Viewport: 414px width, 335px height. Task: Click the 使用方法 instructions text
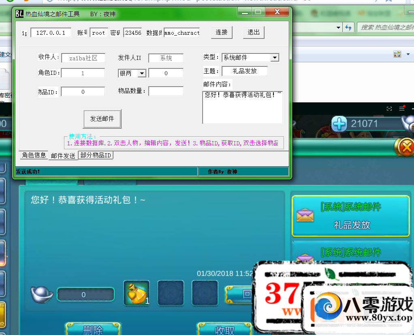click(173, 143)
